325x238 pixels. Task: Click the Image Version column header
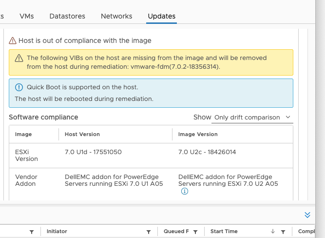(198, 134)
